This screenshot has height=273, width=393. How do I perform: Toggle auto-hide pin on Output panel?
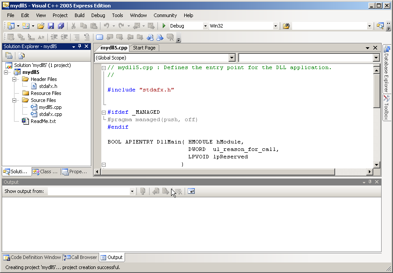coord(370,182)
